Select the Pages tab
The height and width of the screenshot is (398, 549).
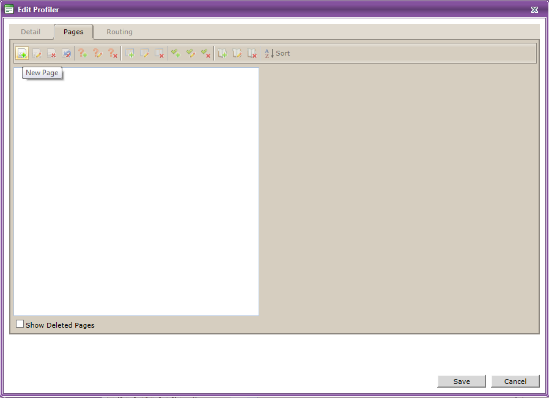pos(73,32)
